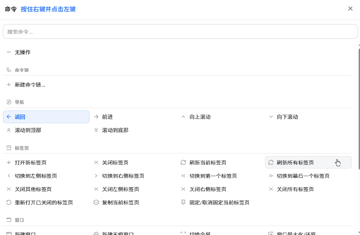The image size is (360, 235).
Task: Close the 命令 dialog with X
Action: [x=350, y=9]
